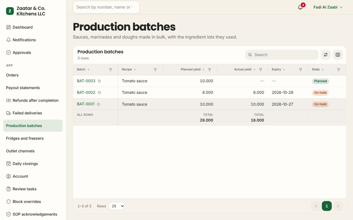Open Daily closings

(x=33, y=164)
